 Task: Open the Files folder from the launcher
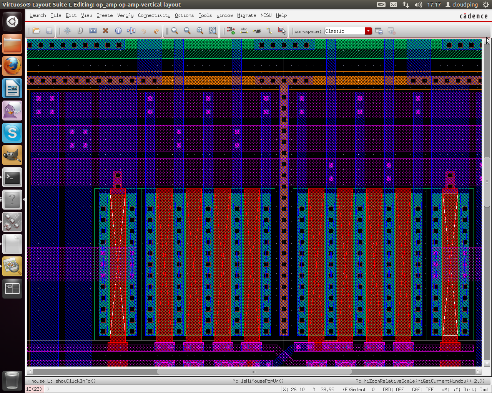pyautogui.click(x=12, y=44)
